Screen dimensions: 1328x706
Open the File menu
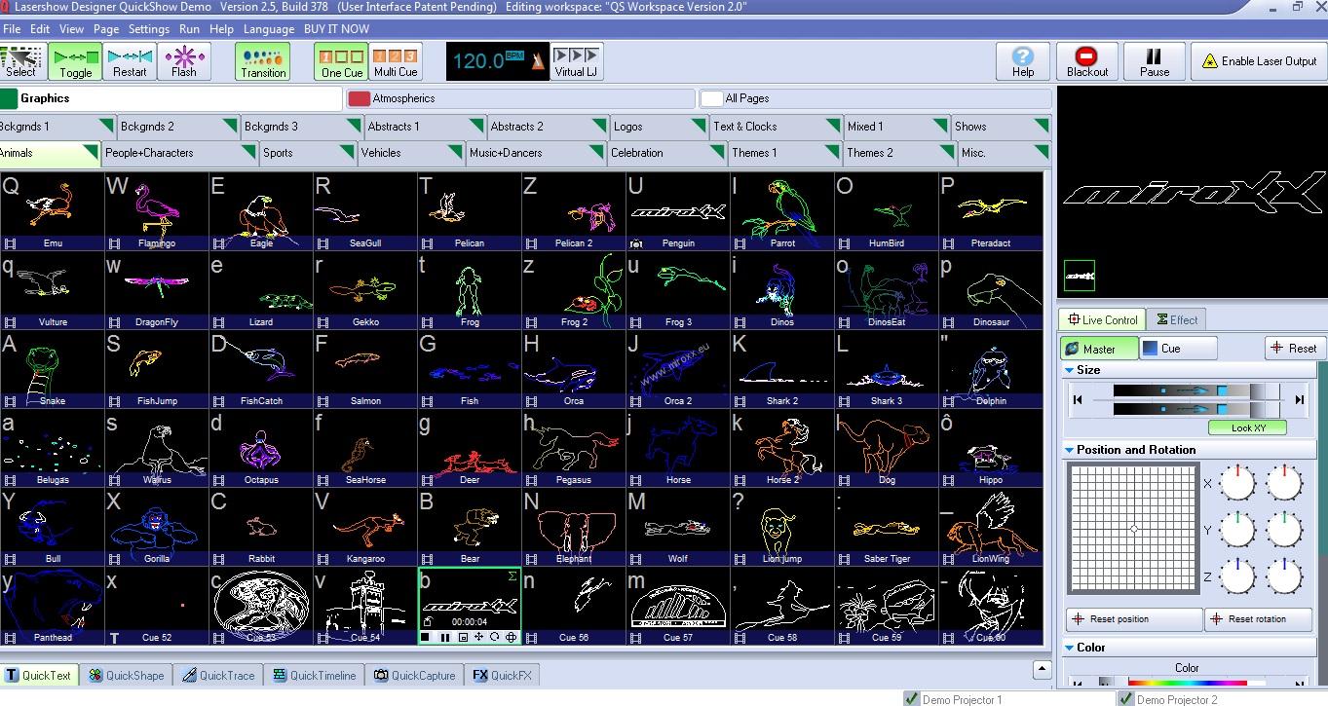click(12, 29)
